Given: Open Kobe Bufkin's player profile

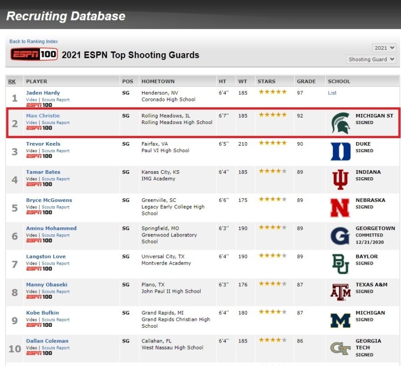Looking at the screenshot, I should pyautogui.click(x=43, y=313).
